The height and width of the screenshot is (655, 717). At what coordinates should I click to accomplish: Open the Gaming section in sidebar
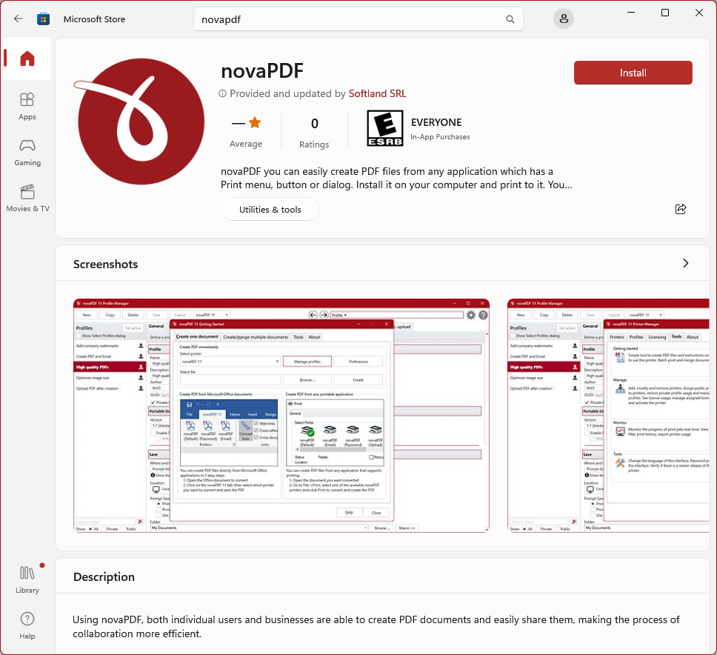pos(27,153)
